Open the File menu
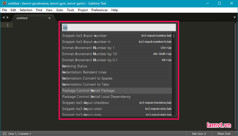238x136 pixels. pyautogui.click(x=4, y=10)
